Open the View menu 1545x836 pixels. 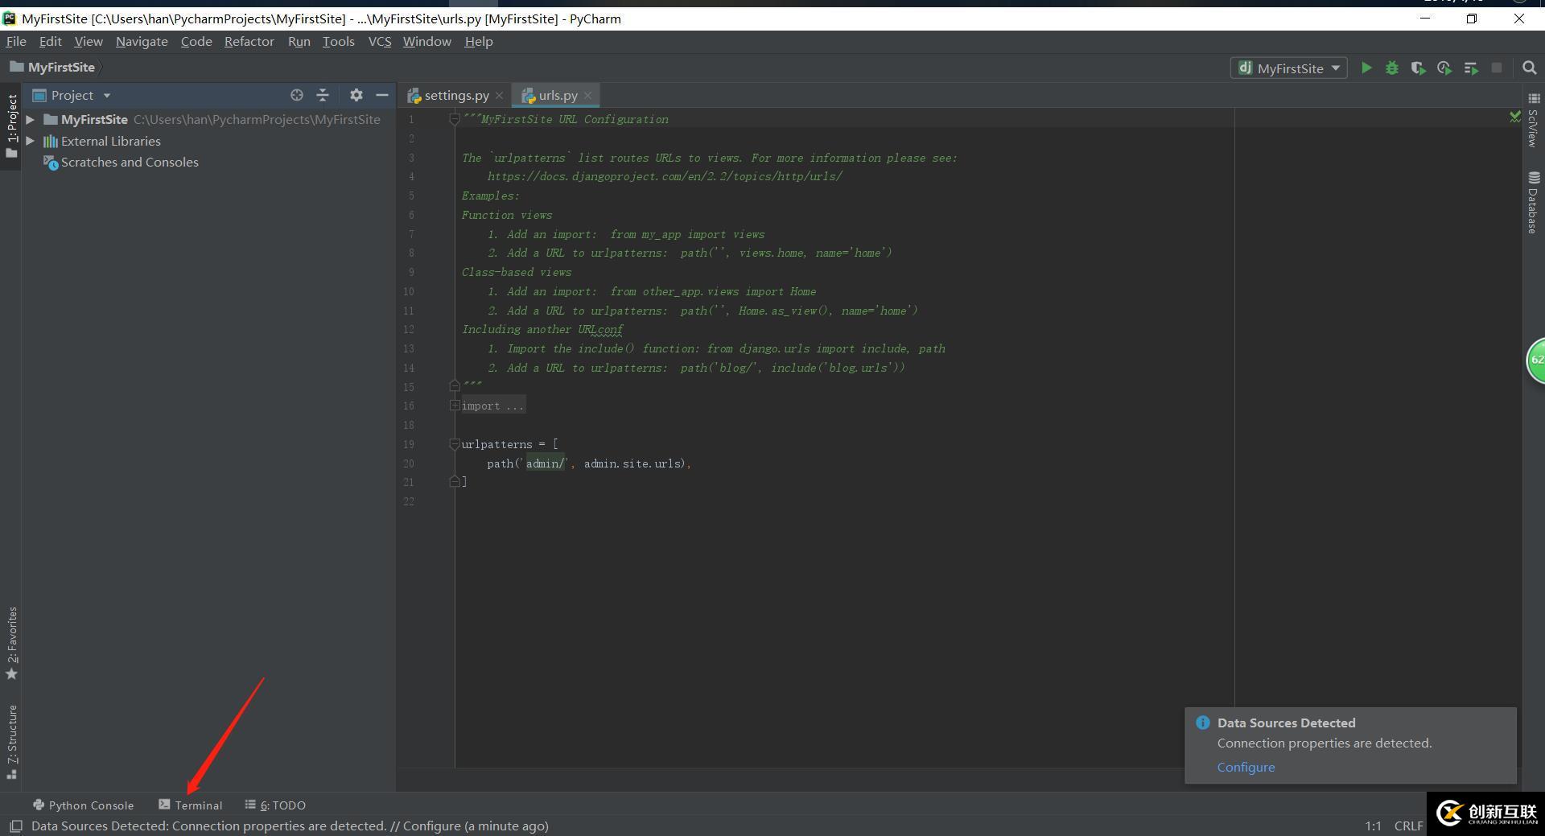89,42
